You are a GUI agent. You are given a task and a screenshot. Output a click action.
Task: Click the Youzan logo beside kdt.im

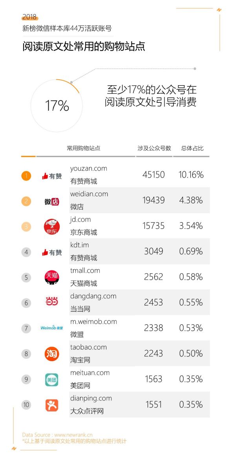pyautogui.click(x=51, y=252)
